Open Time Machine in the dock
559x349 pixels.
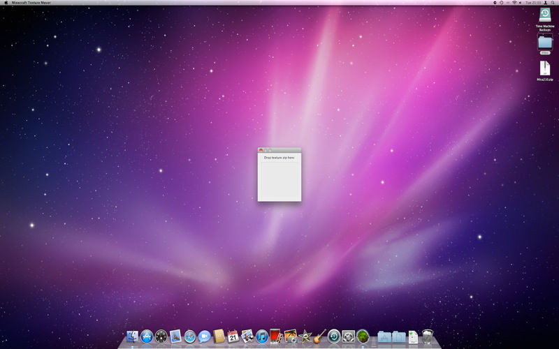[x=334, y=336]
